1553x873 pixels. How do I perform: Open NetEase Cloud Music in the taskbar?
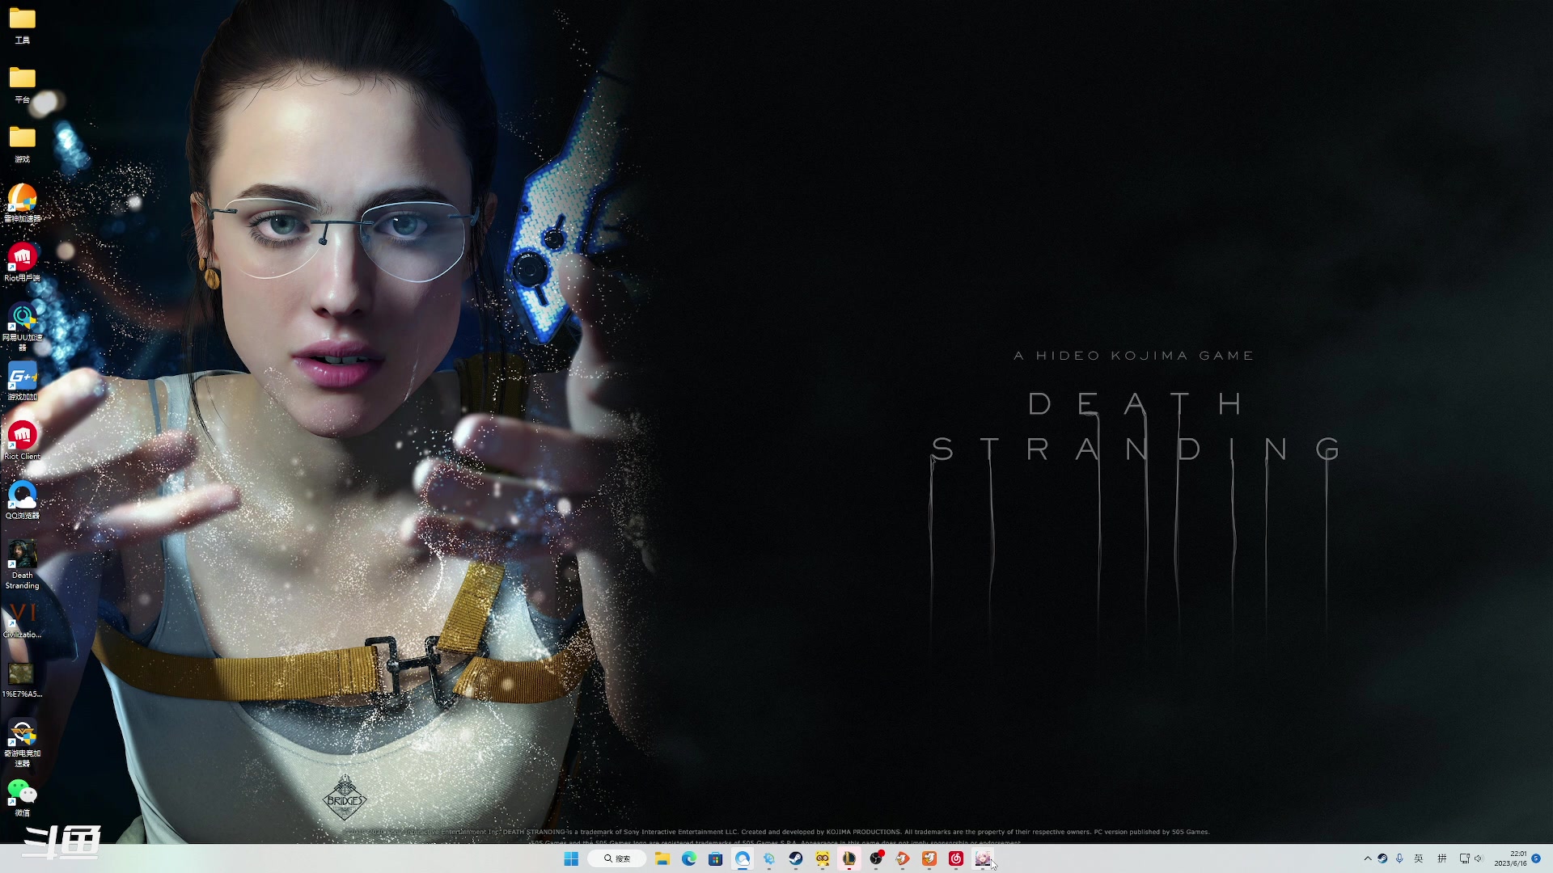[956, 858]
